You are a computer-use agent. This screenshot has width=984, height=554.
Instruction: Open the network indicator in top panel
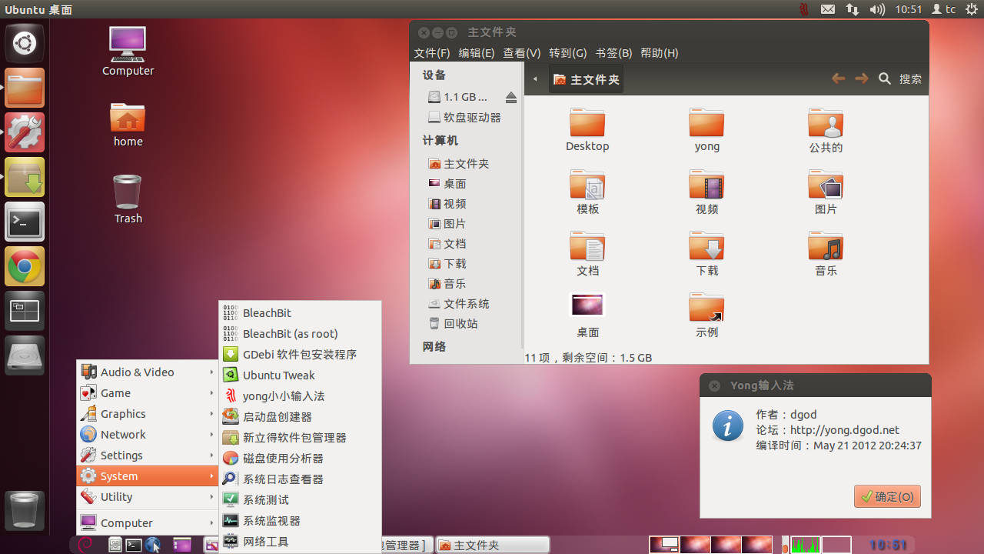[x=852, y=9]
